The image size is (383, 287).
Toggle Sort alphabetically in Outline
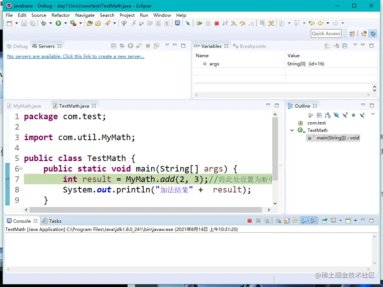coord(328,115)
